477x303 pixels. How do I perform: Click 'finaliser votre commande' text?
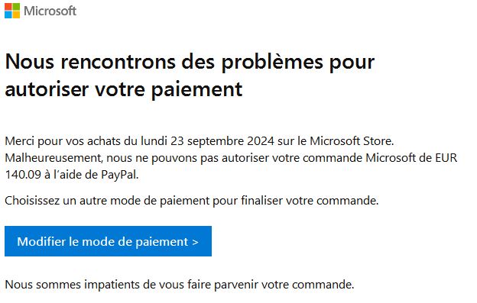point(310,201)
